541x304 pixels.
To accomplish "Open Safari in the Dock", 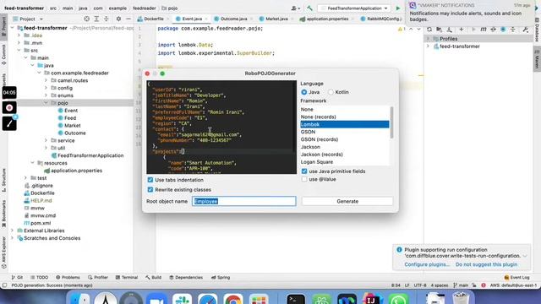I will [208, 299].
